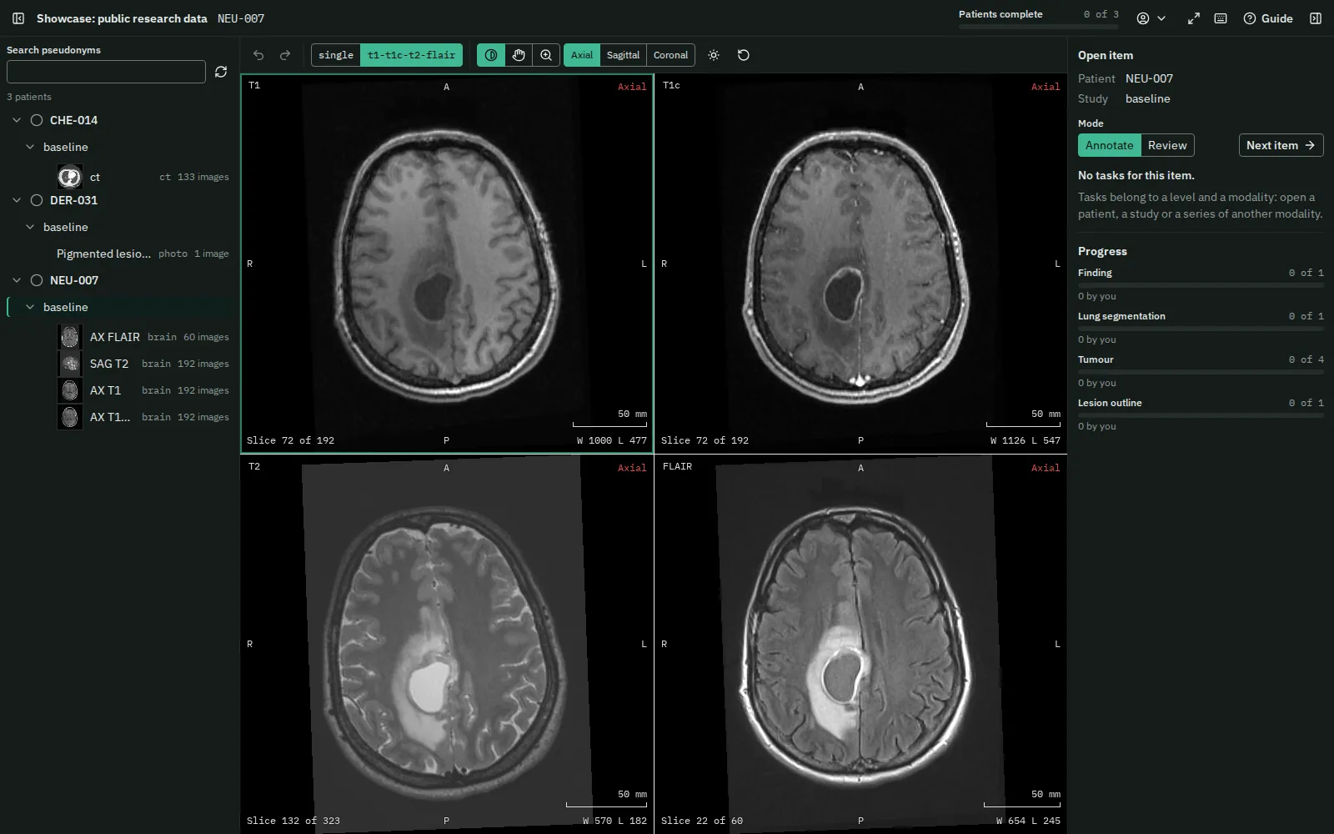This screenshot has height=834, width=1334.
Task: Select Annotate mode
Action: (x=1109, y=145)
